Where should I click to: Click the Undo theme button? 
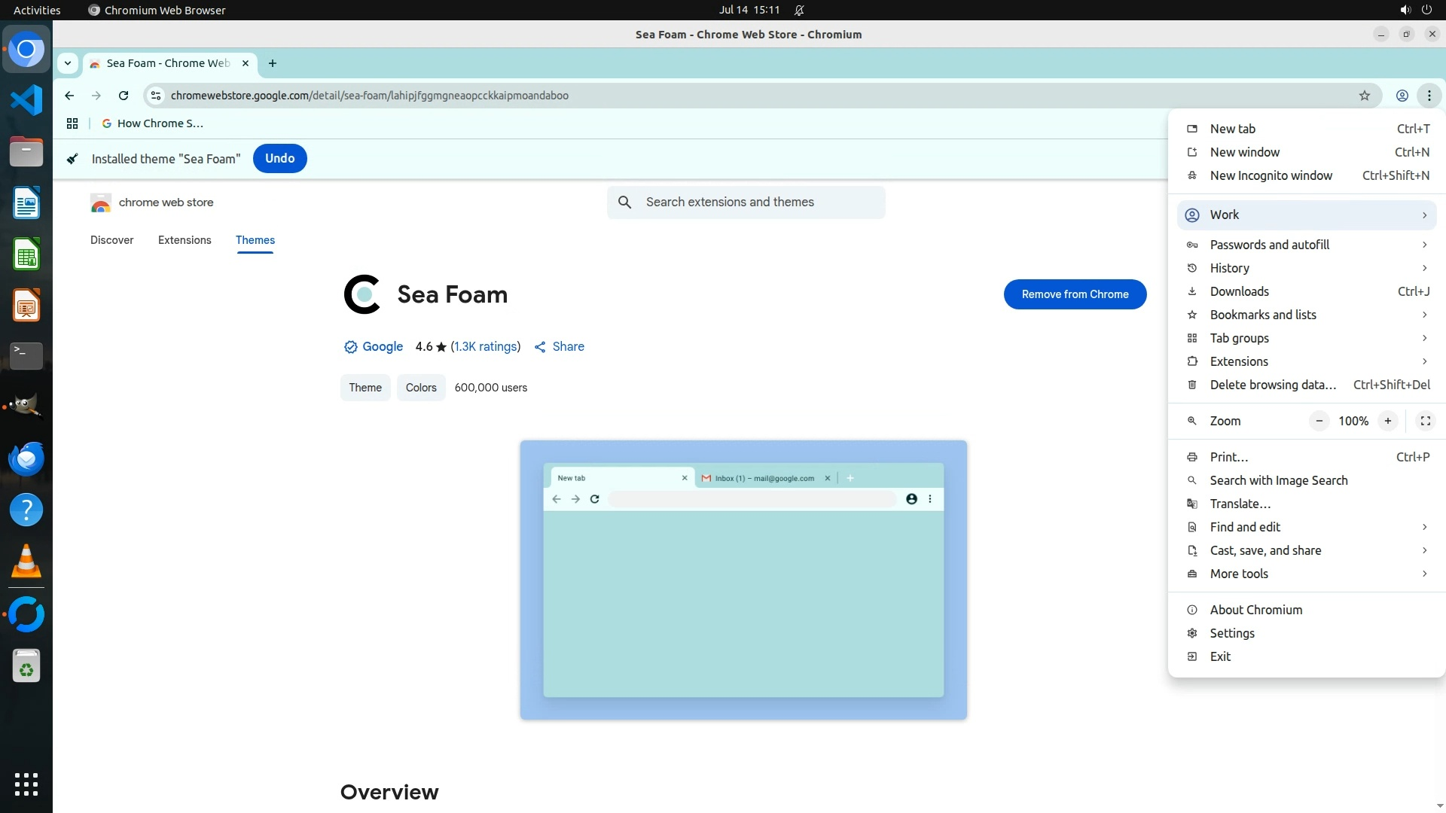point(279,158)
